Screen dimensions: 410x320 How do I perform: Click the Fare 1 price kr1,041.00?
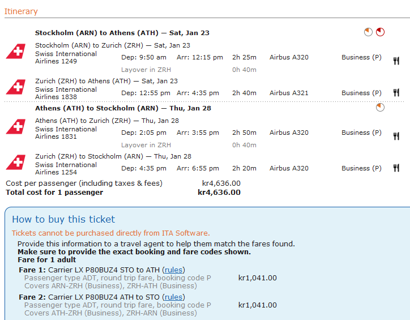pyautogui.click(x=258, y=278)
